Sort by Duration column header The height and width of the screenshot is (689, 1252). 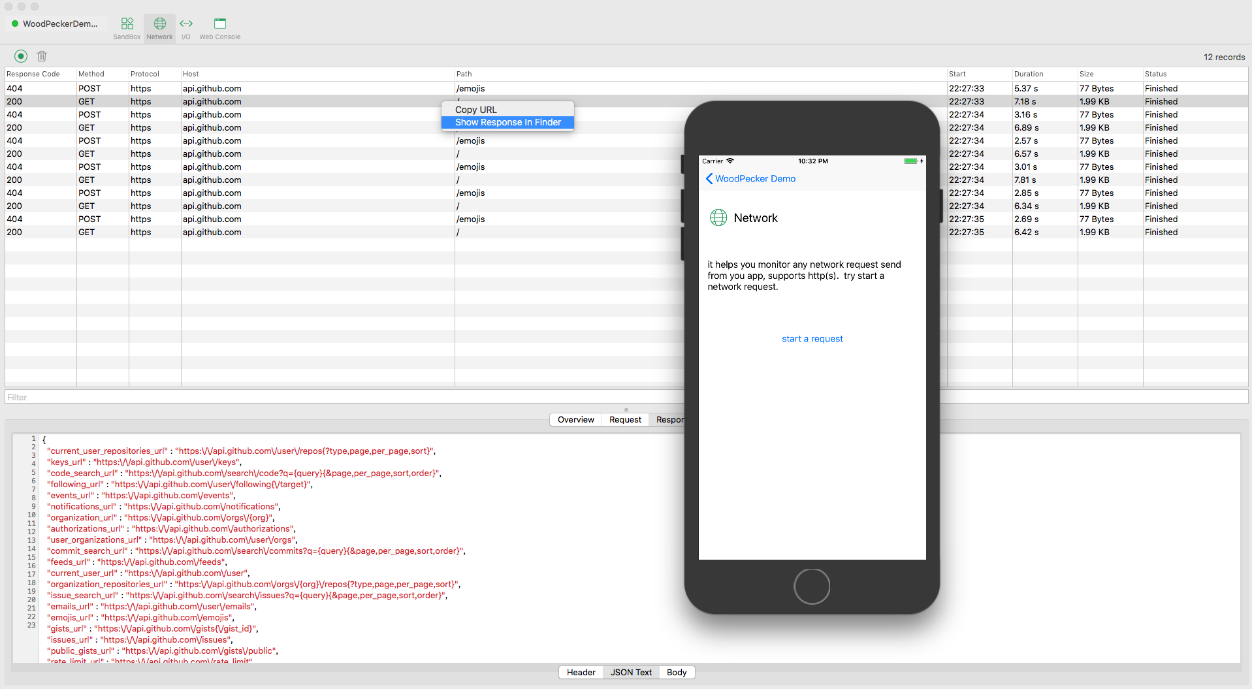(x=1045, y=74)
